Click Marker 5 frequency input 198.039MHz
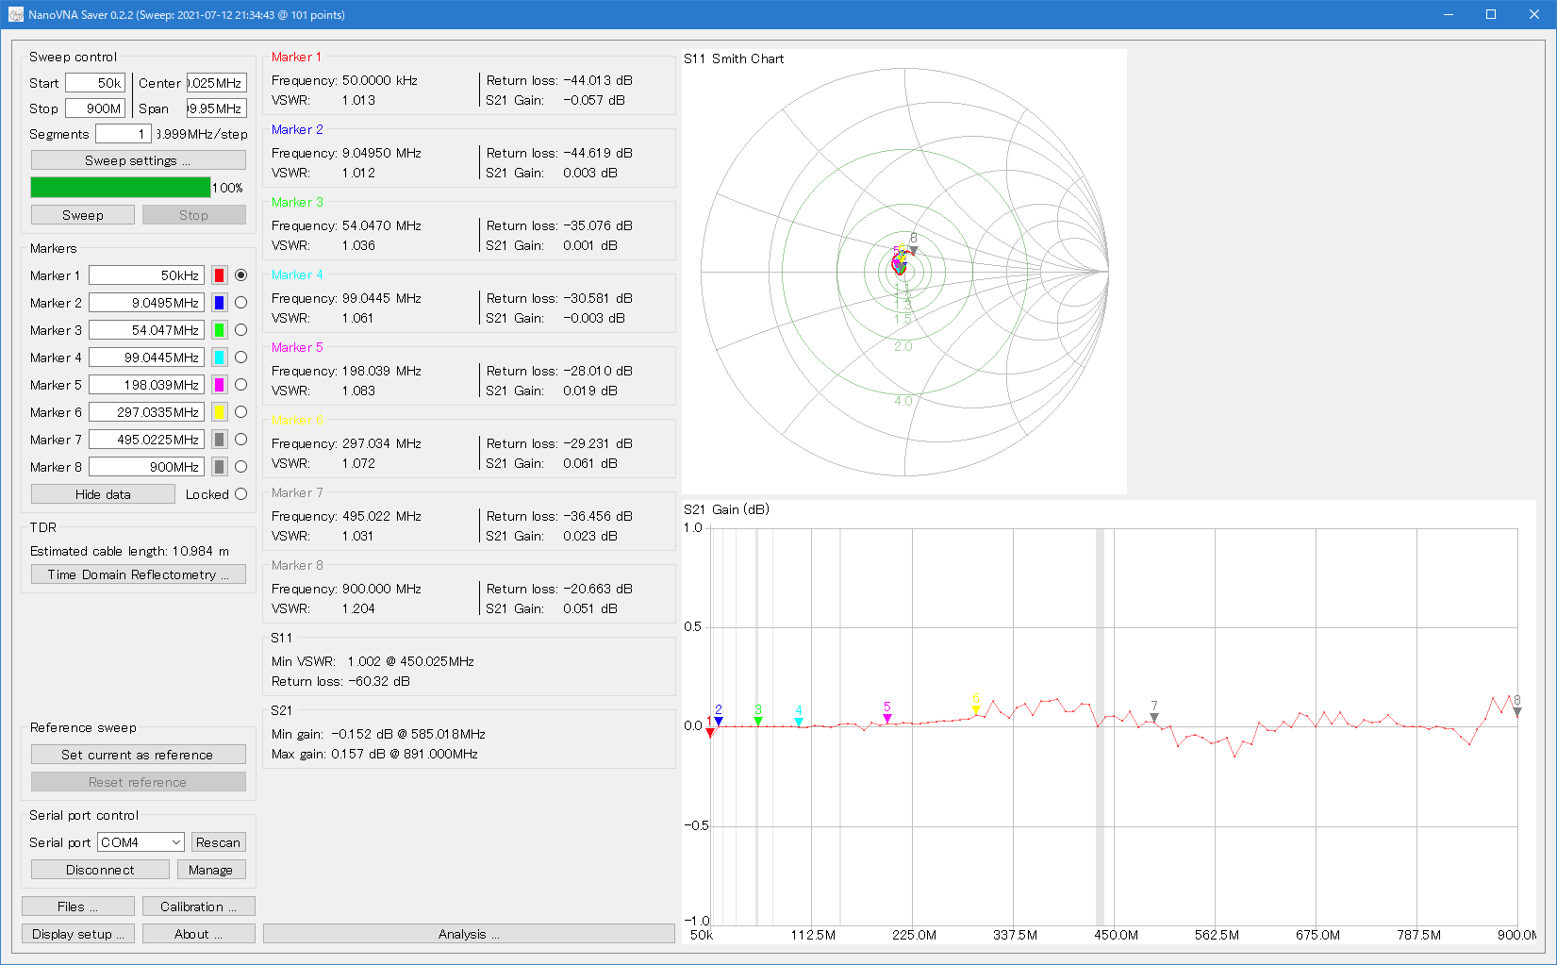Screen dimensions: 1557x965 coord(146,385)
